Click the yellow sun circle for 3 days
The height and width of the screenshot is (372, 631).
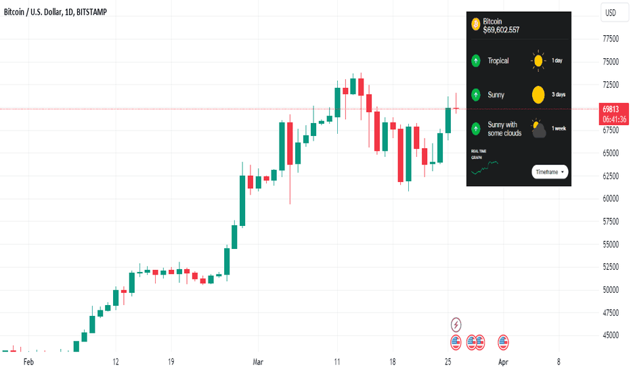click(x=538, y=95)
